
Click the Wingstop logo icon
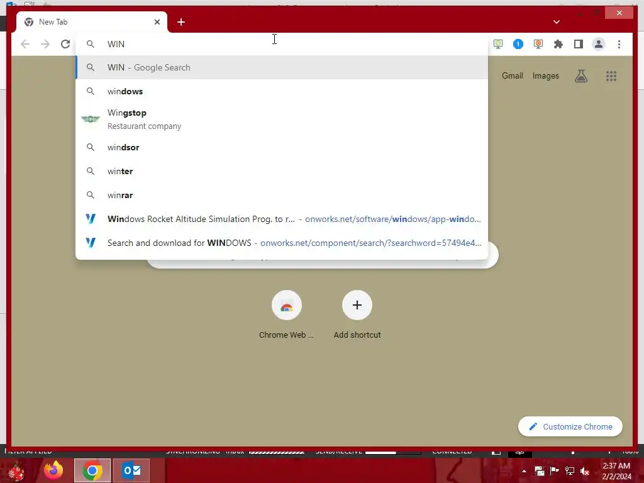(x=91, y=119)
